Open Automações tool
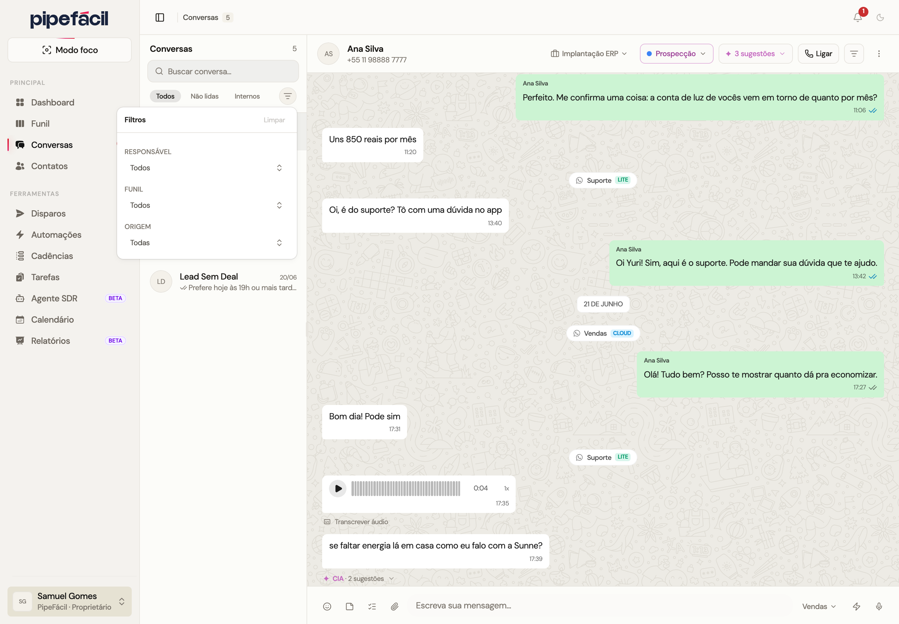This screenshot has height=624, width=899. (70, 235)
